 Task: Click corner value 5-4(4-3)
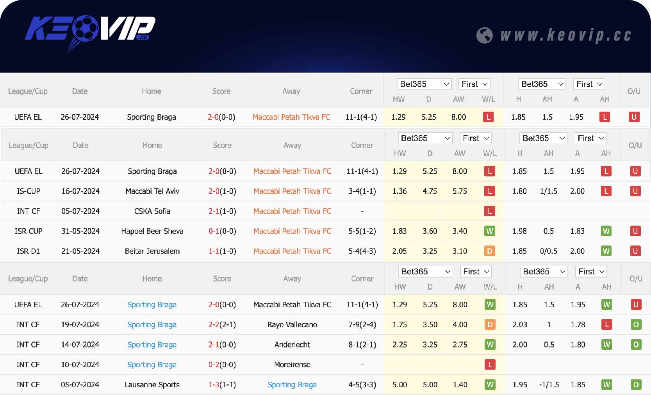pyautogui.click(x=362, y=251)
